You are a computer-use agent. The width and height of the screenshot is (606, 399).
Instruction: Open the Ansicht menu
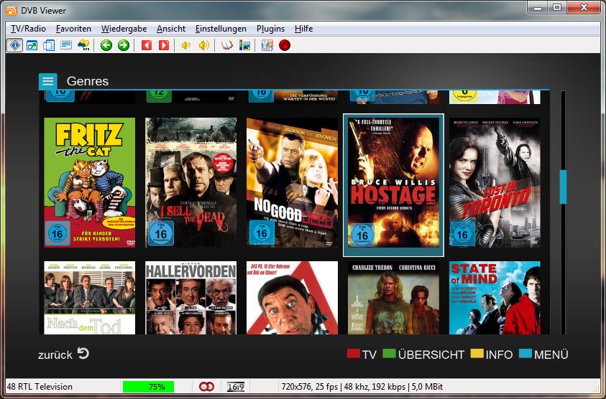click(171, 29)
